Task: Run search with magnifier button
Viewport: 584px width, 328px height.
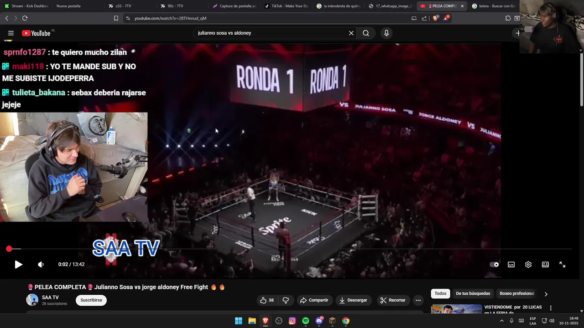Action: coord(366,33)
